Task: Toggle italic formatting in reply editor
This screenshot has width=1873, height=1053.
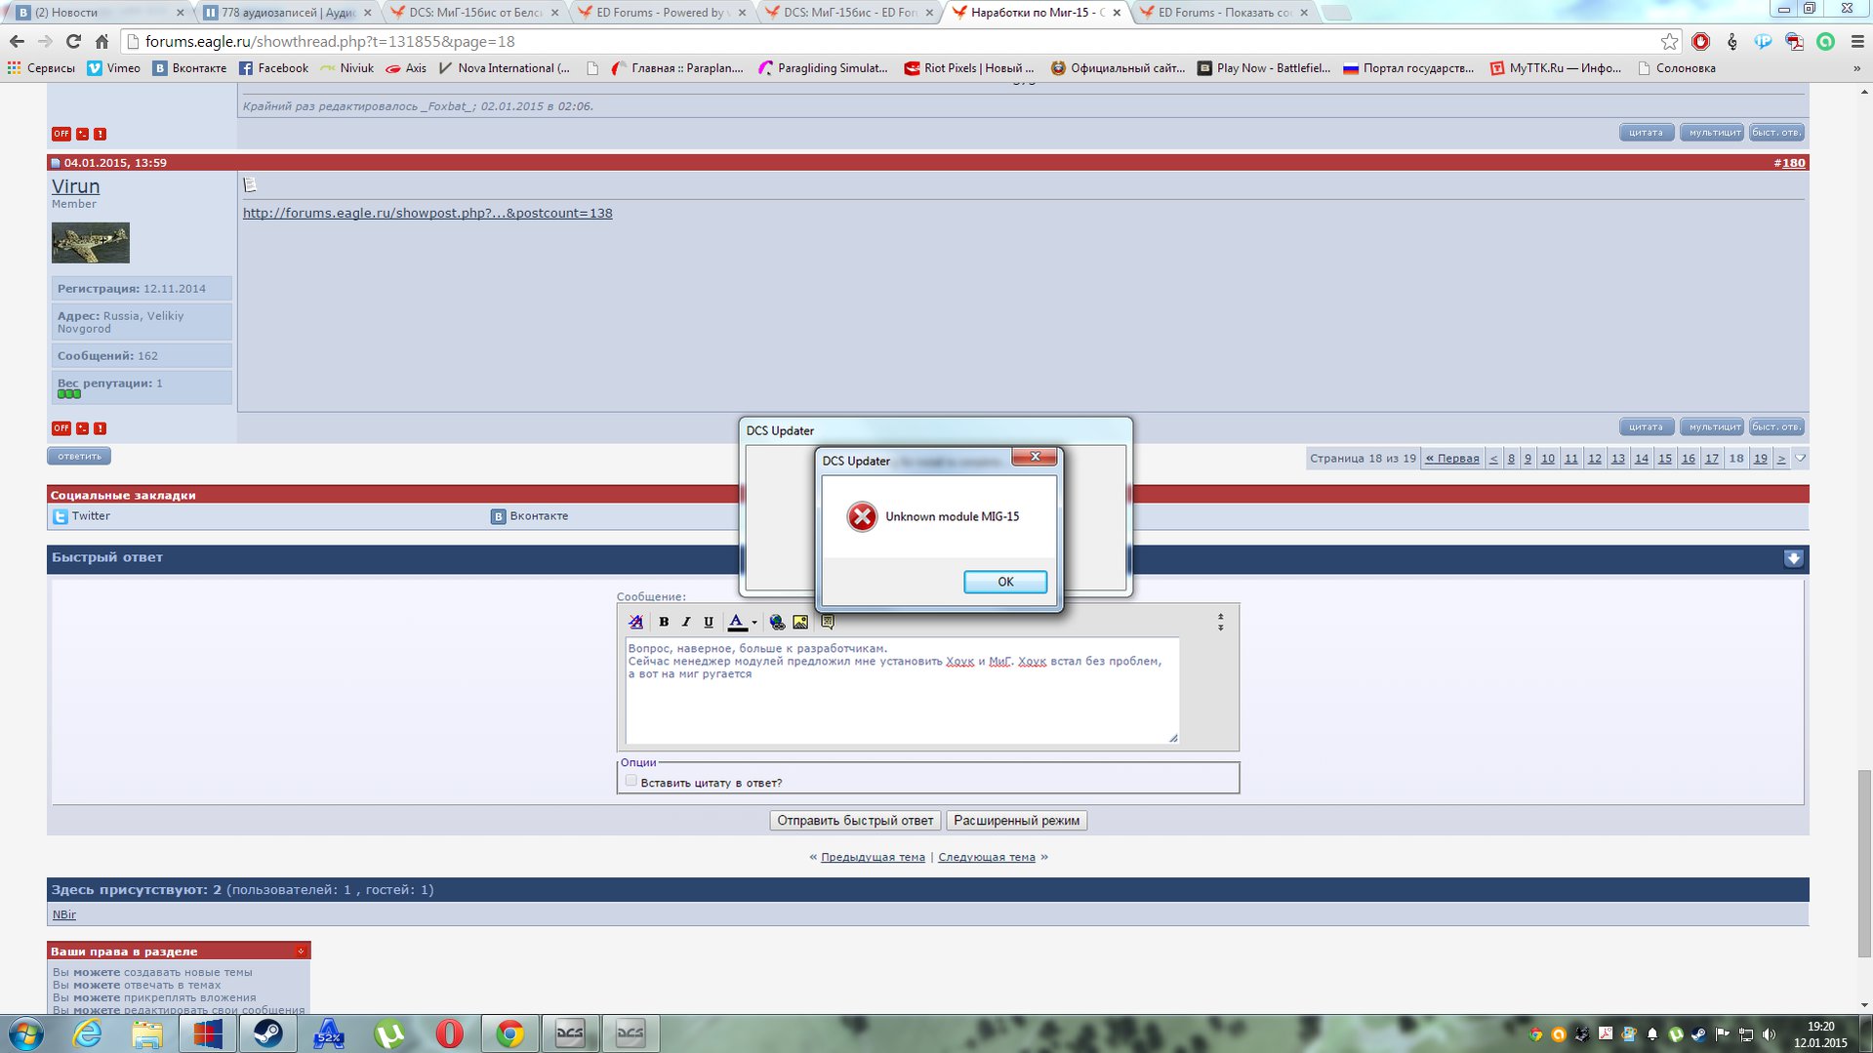Action: (686, 622)
